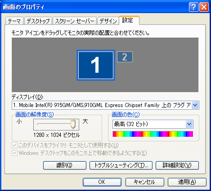
Task: Click the ディスプレイ(D): label
Action: coord(27,97)
